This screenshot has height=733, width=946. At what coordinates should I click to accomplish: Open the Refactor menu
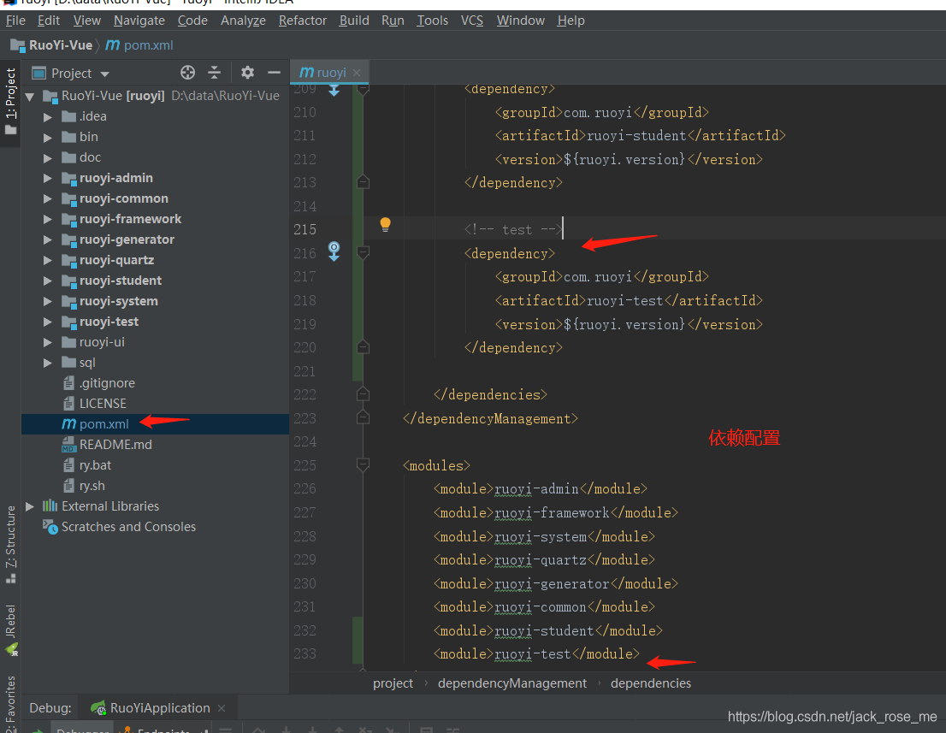[302, 21]
